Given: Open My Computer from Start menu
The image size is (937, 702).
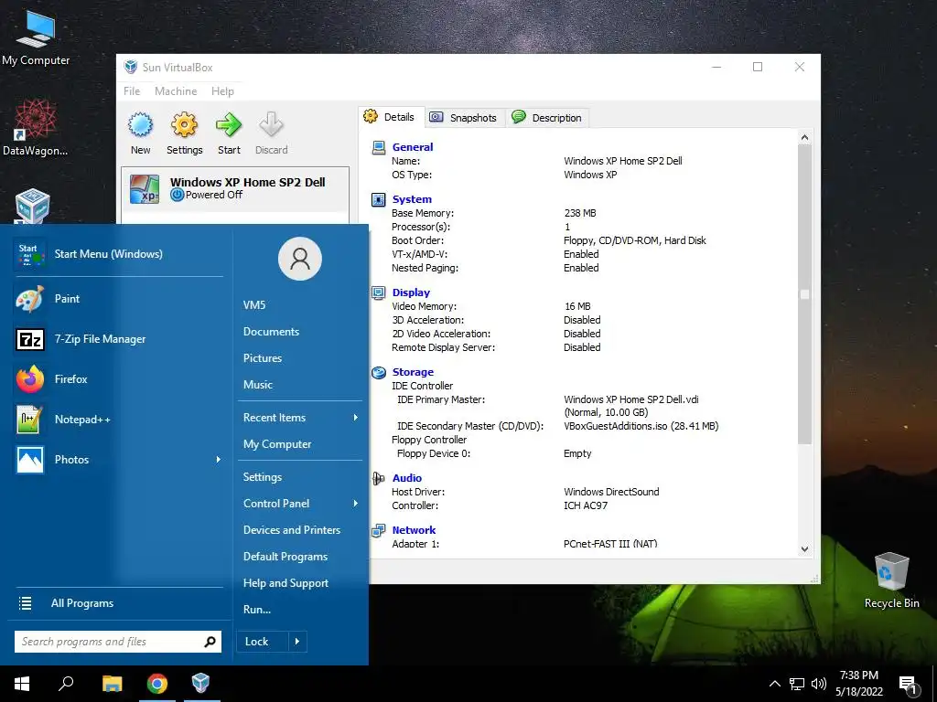Looking at the screenshot, I should tap(277, 444).
